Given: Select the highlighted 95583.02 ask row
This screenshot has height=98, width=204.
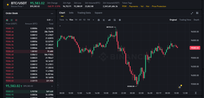Looking at the screenshot, I should [x=29, y=81].
